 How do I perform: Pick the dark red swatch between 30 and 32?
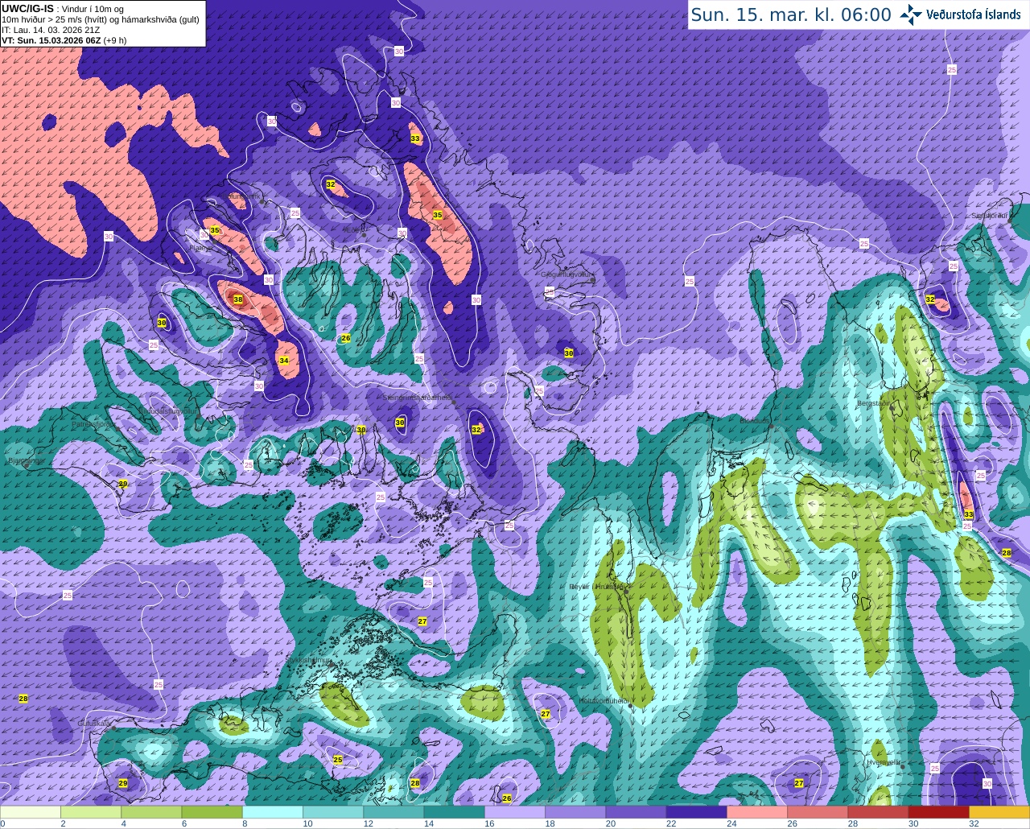(938, 812)
